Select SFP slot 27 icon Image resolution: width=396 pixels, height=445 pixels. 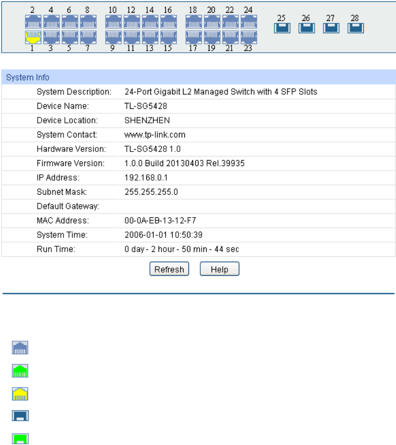tap(331, 28)
